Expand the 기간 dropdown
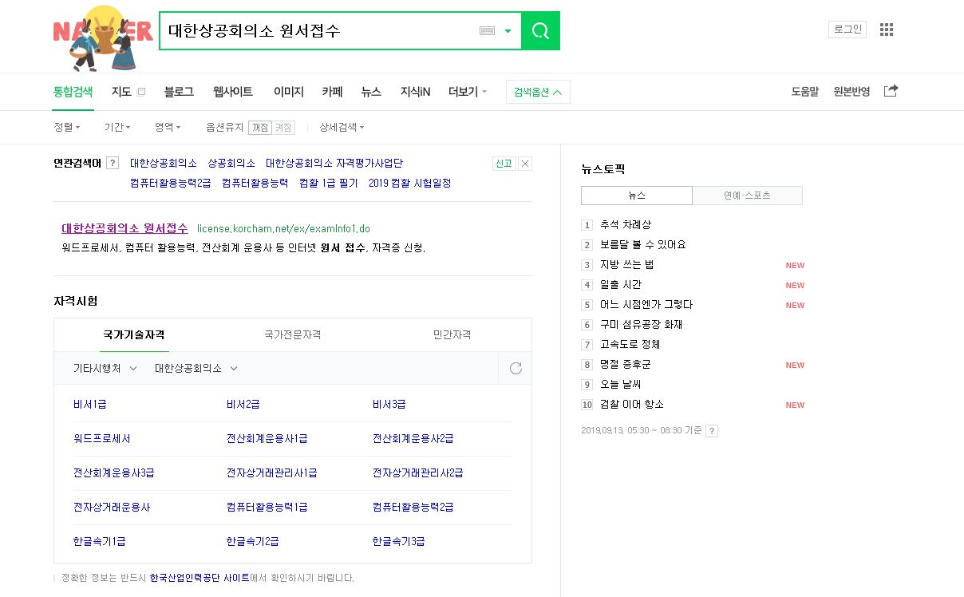This screenshot has width=964, height=597. 117,127
